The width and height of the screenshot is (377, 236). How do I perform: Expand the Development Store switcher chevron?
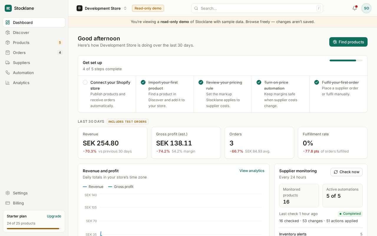tap(125, 8)
